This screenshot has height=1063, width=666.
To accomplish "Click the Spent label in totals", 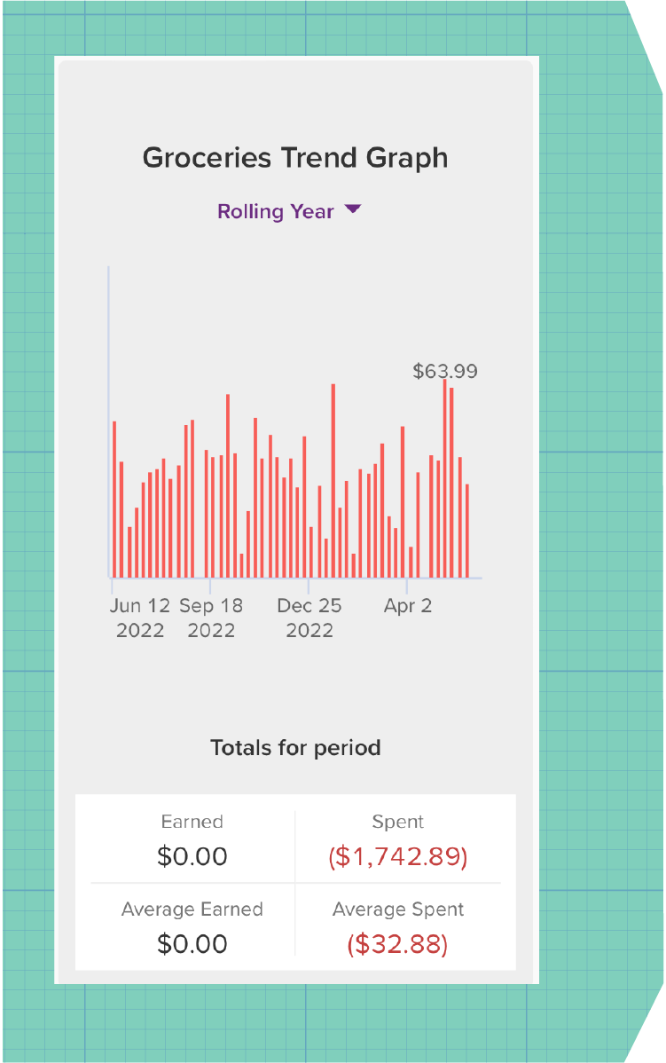I will click(398, 822).
